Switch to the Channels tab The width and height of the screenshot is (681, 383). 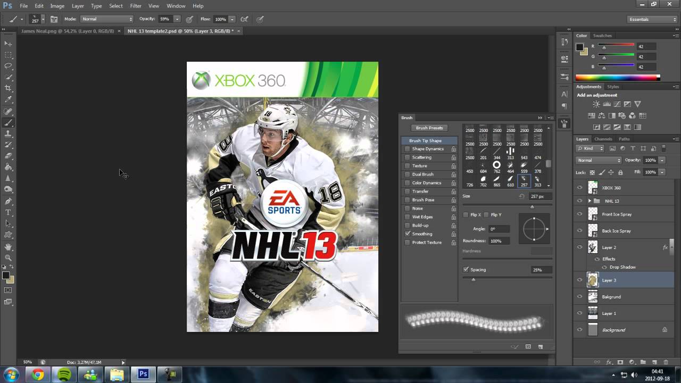603,139
